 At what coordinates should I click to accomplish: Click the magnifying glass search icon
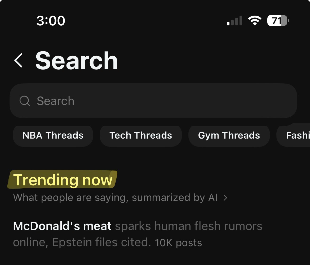(25, 101)
